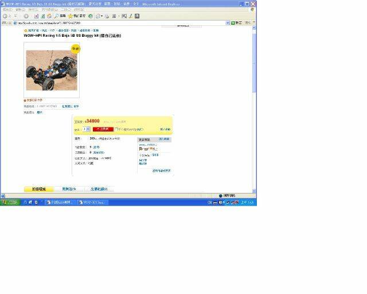Click the first taskbar window button
The width and height of the screenshot is (367, 294).
(60, 202)
